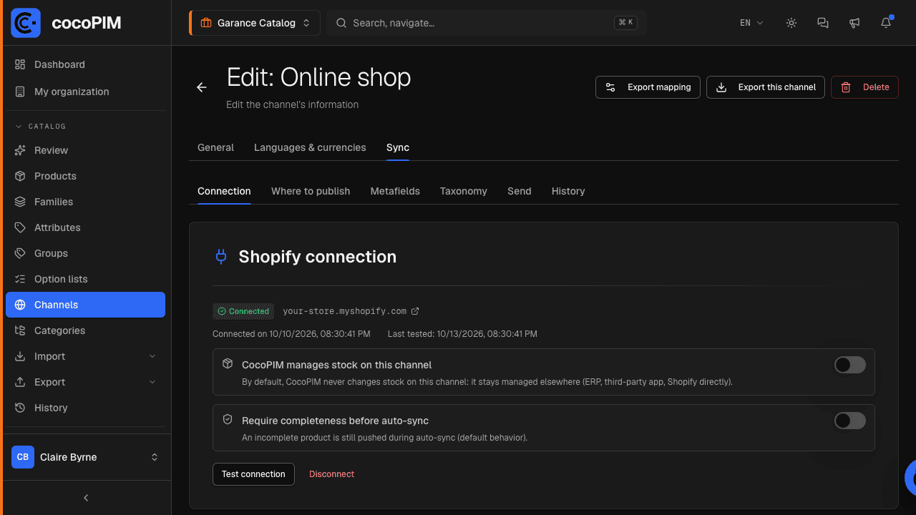Collapse the sidebar with chevron
This screenshot has height=515, width=916.
[x=86, y=498]
